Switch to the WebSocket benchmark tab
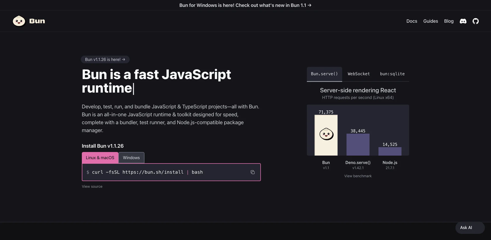The width and height of the screenshot is (491, 240). coord(359,74)
